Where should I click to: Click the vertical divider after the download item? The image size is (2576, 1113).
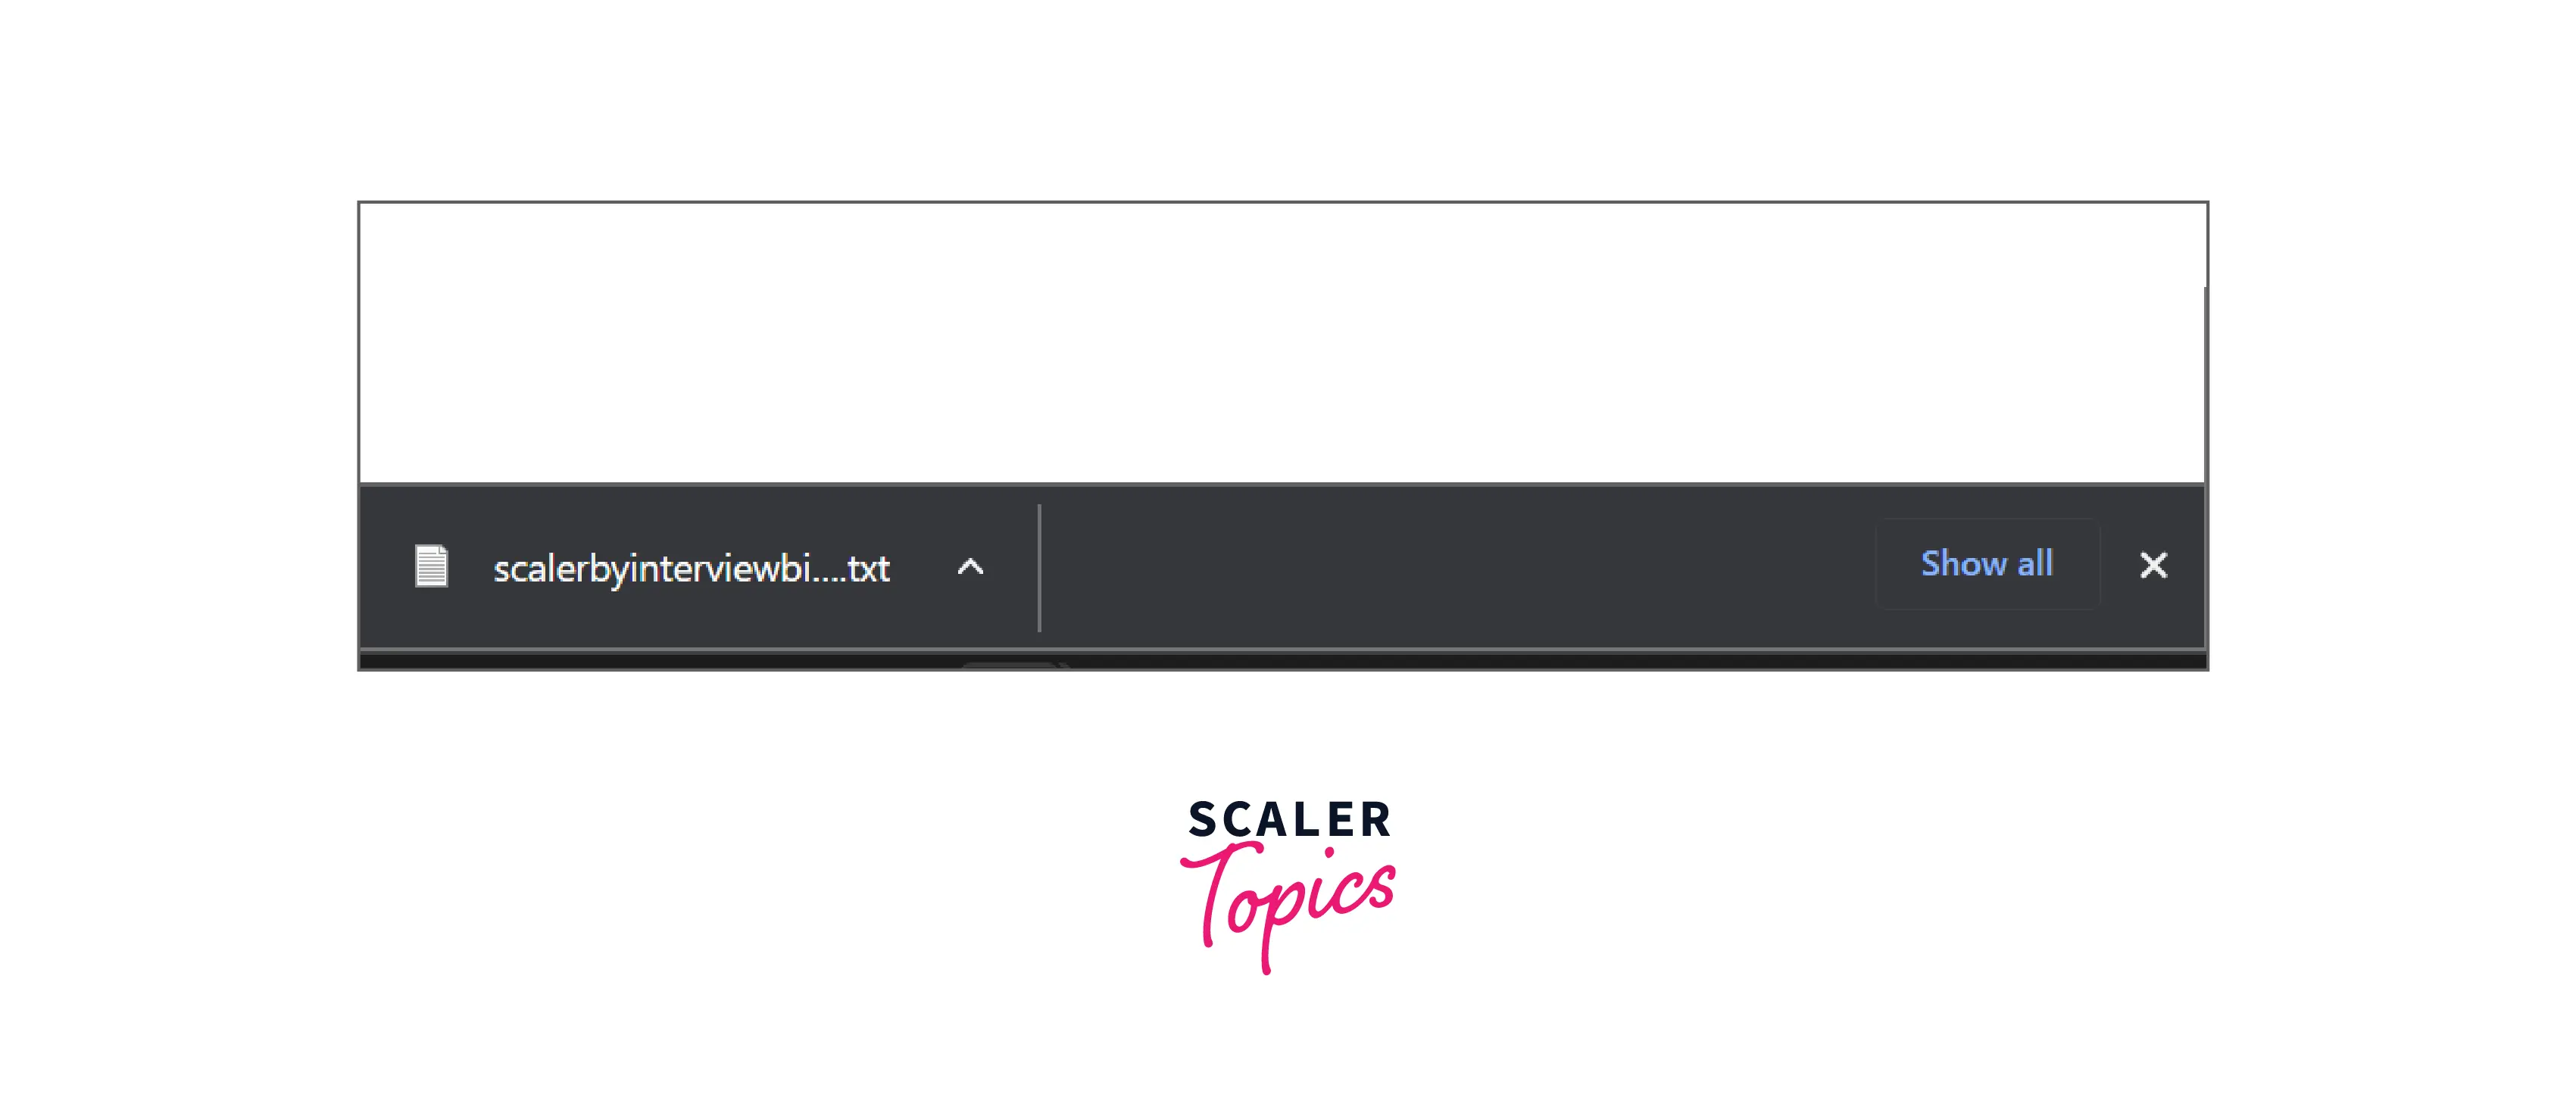pyautogui.click(x=1039, y=568)
